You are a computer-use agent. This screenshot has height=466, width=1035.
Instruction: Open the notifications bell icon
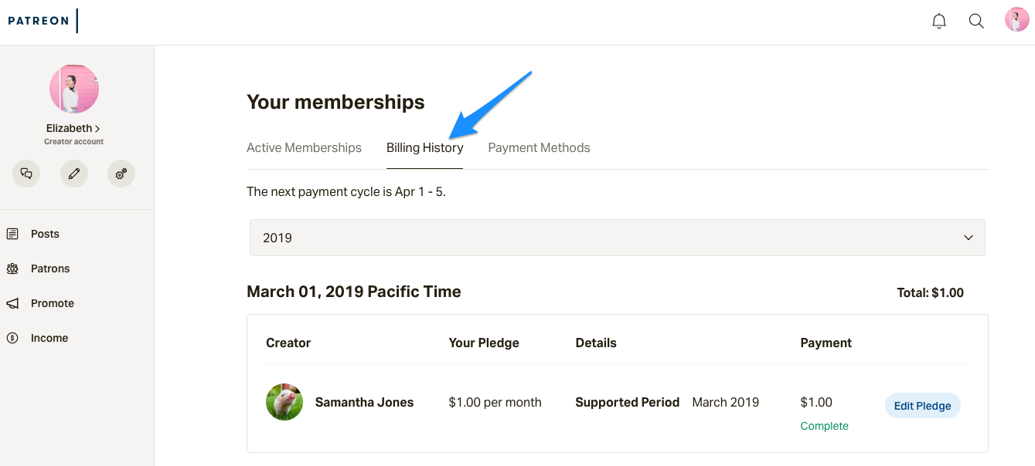click(x=939, y=22)
